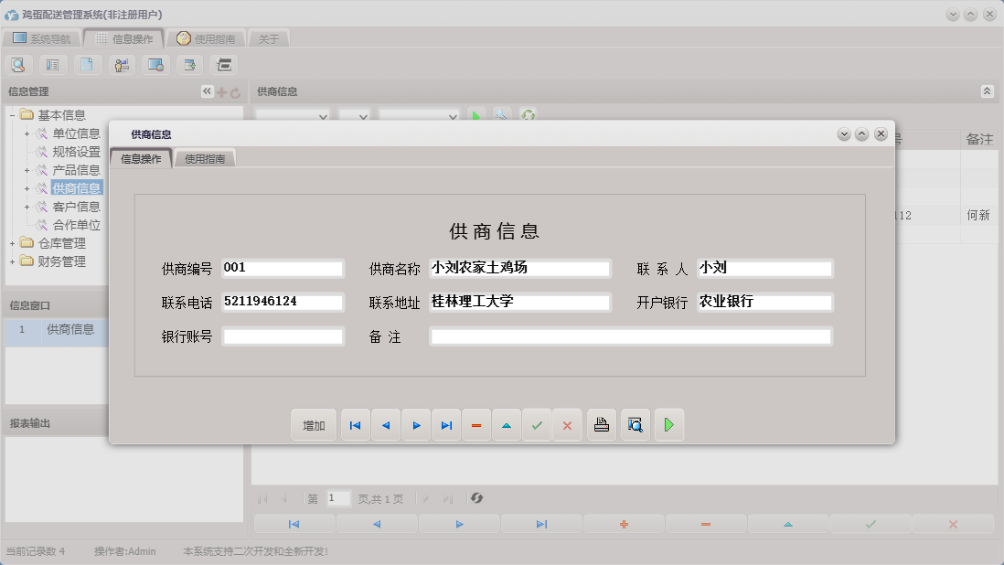Click the 增加 button to add supplier
The image size is (1004, 565).
[314, 424]
